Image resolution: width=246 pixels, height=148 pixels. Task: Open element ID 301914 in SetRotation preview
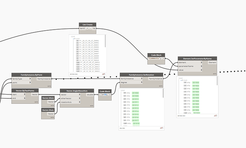(x=135, y=111)
